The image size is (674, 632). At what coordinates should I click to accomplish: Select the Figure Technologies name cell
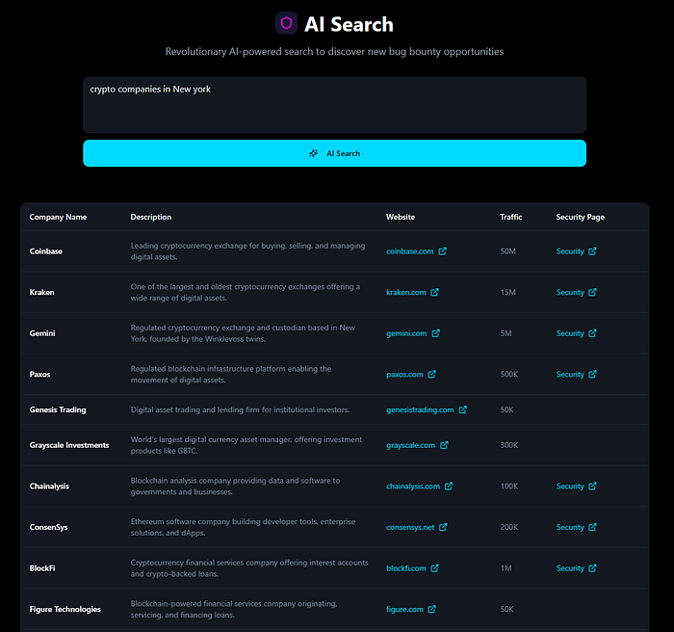pos(65,609)
